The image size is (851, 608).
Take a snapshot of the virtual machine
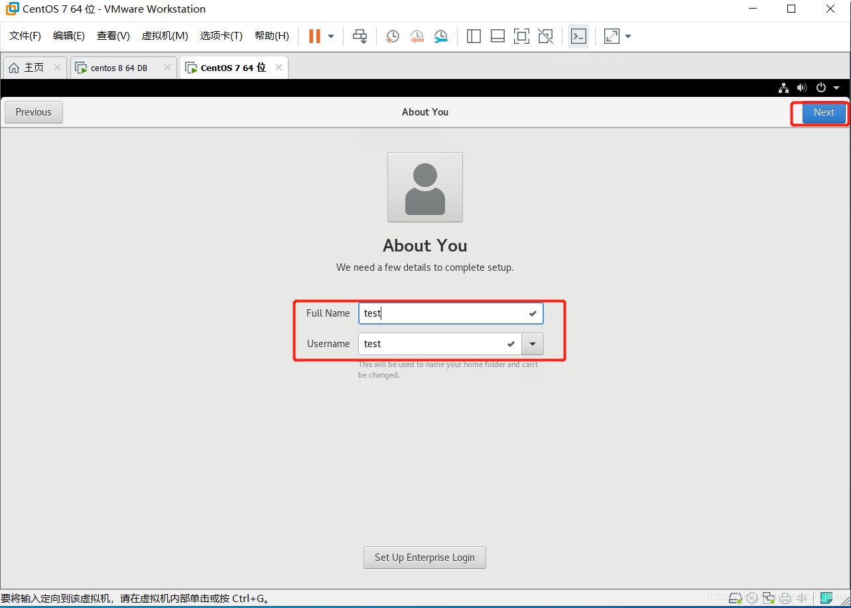[x=393, y=36]
